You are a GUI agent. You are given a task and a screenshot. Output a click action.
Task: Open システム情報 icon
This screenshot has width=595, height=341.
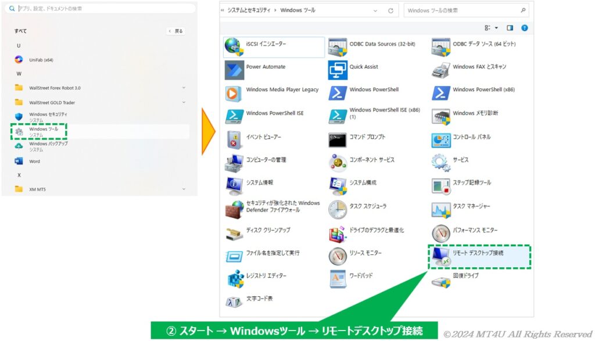coord(234,186)
